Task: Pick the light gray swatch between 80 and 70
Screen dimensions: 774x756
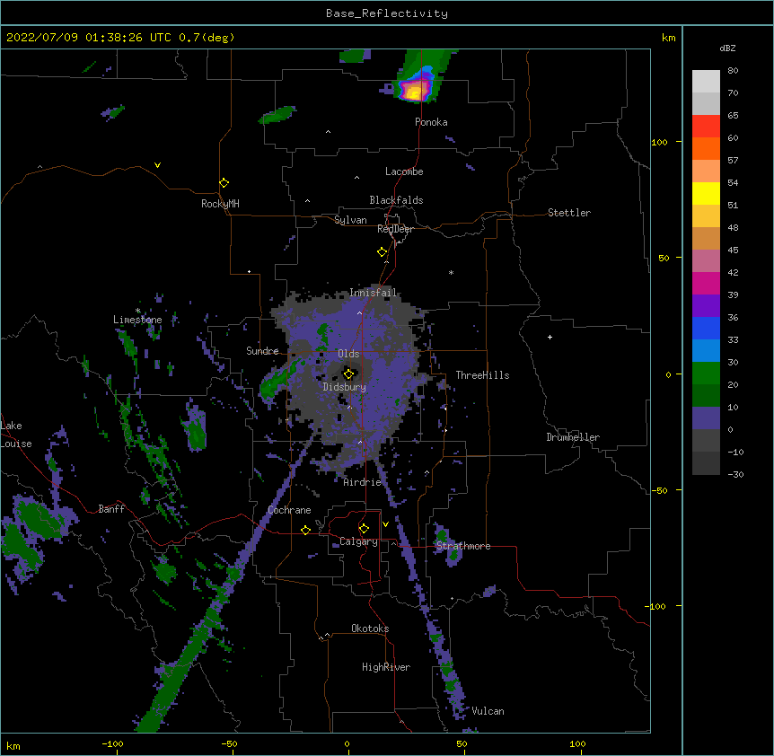Action: [706, 82]
